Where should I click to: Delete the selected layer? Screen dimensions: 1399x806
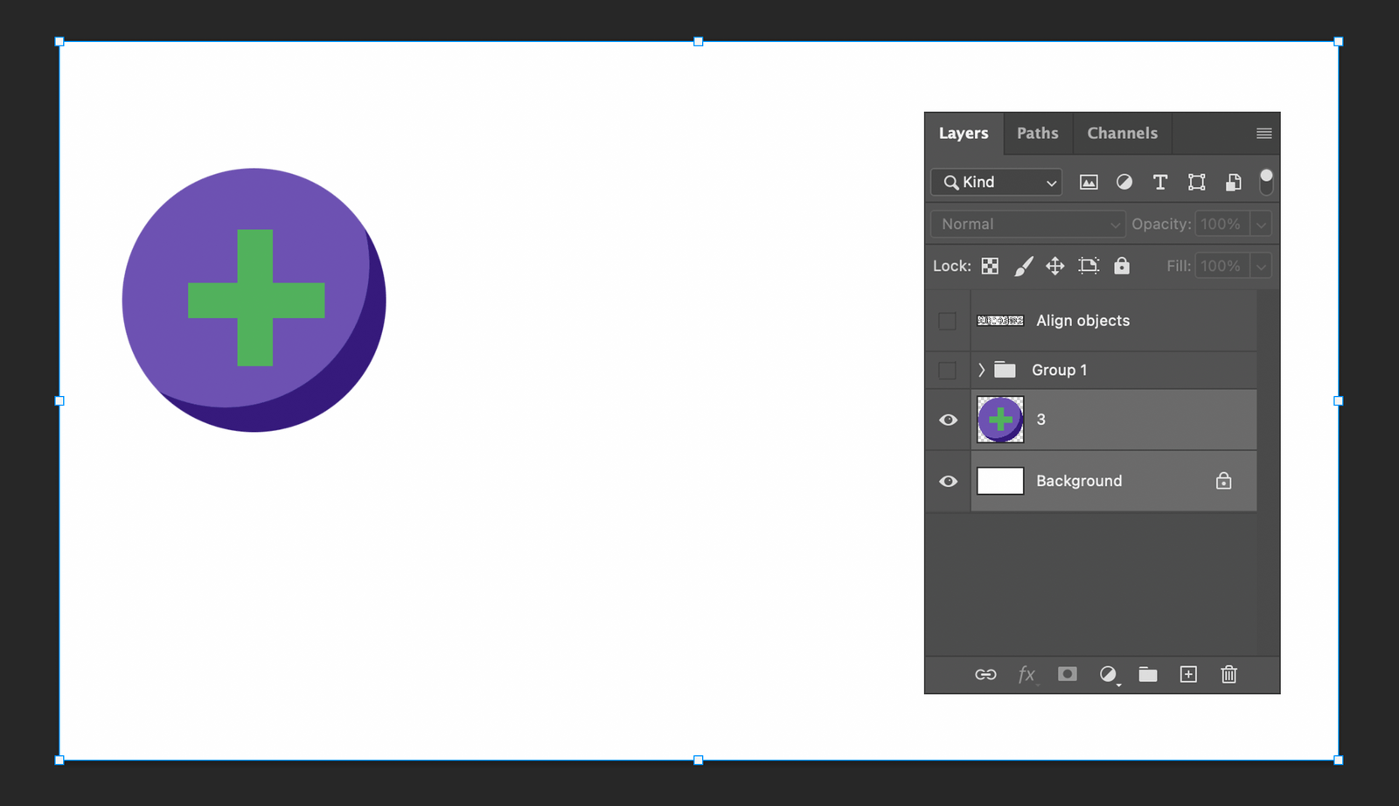[x=1228, y=674]
